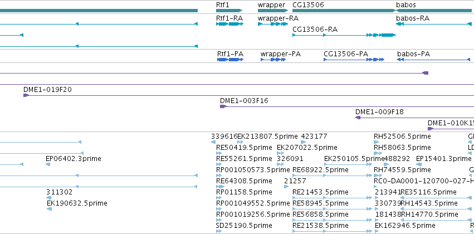Open the EP06402.3prime EST label
474x234 pixels.
[x=74, y=158]
